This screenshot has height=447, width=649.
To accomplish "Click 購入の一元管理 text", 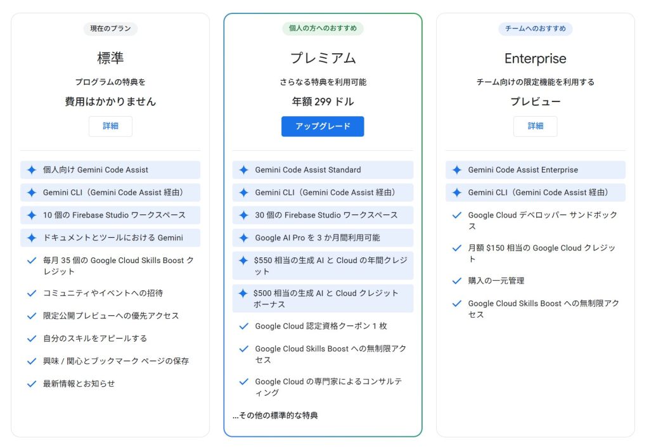I will point(496,281).
